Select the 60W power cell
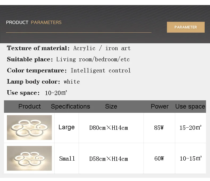 (159, 159)
